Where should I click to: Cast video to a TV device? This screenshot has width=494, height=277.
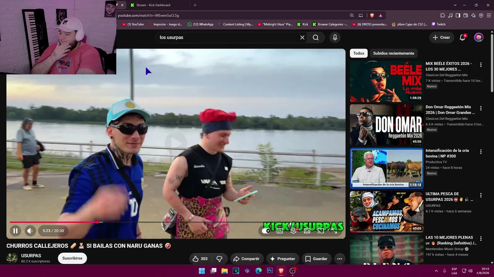coord(320,231)
